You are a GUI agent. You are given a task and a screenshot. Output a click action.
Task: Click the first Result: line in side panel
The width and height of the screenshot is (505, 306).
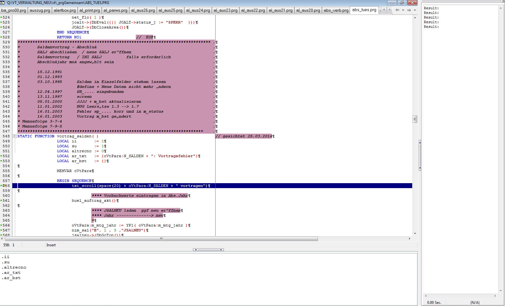[x=431, y=8]
